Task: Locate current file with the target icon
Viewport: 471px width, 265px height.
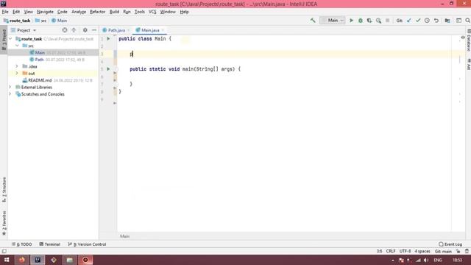Action: click(65, 30)
